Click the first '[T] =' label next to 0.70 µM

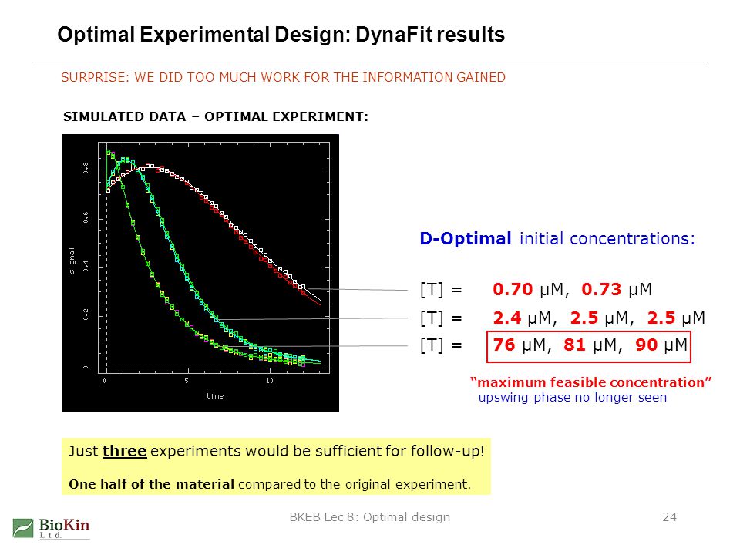click(441, 289)
